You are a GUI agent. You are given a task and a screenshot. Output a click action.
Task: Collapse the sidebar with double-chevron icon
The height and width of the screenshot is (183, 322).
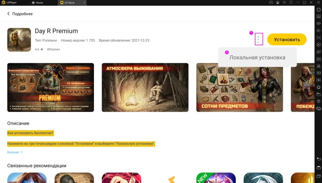coord(319,2)
